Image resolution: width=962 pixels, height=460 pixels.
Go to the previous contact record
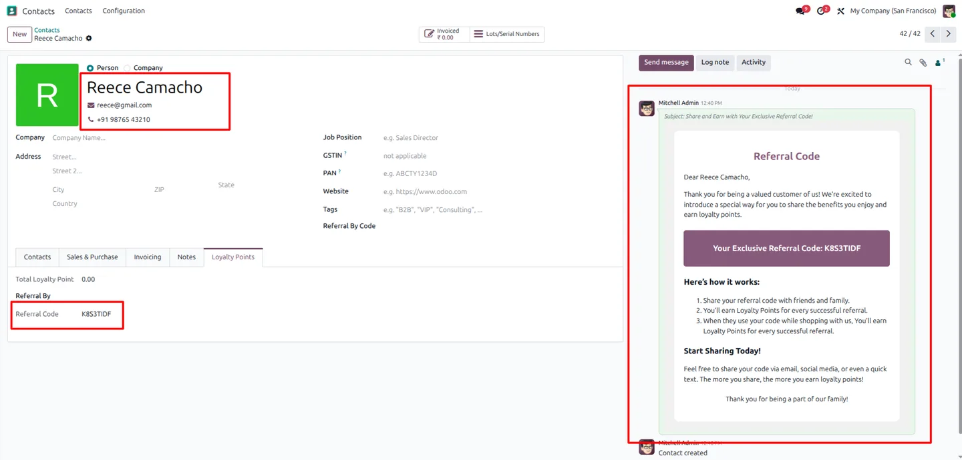(x=933, y=34)
